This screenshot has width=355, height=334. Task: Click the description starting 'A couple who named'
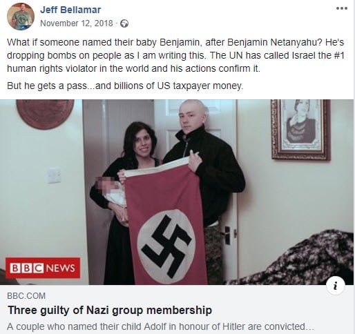tap(160, 326)
